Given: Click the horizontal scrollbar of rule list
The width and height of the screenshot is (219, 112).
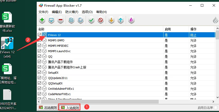Looking at the screenshot, I should click(x=98, y=102).
